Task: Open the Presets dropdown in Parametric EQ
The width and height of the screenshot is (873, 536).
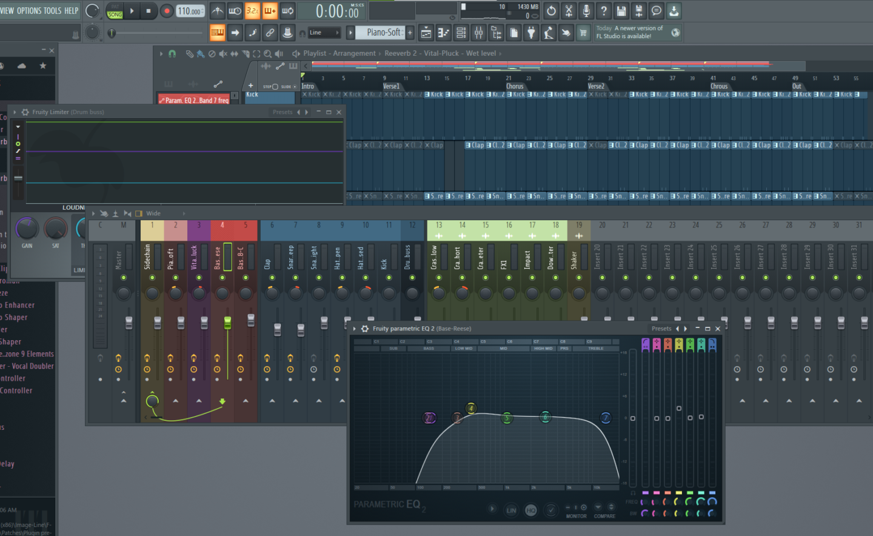Action: [661, 329]
